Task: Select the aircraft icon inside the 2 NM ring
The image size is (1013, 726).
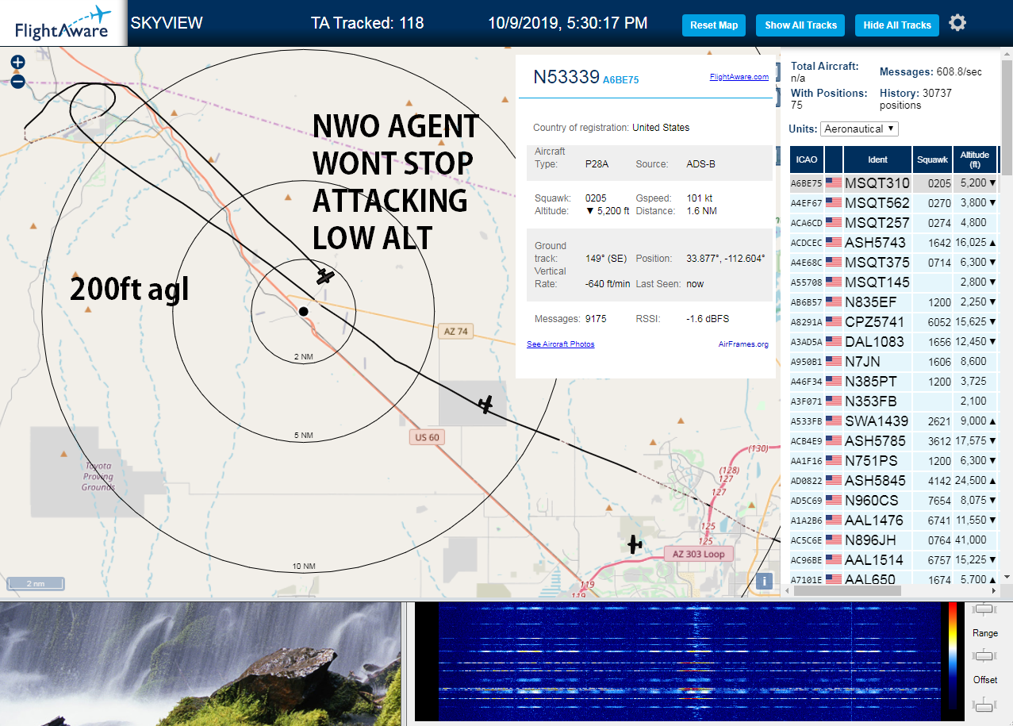Action: tap(324, 276)
